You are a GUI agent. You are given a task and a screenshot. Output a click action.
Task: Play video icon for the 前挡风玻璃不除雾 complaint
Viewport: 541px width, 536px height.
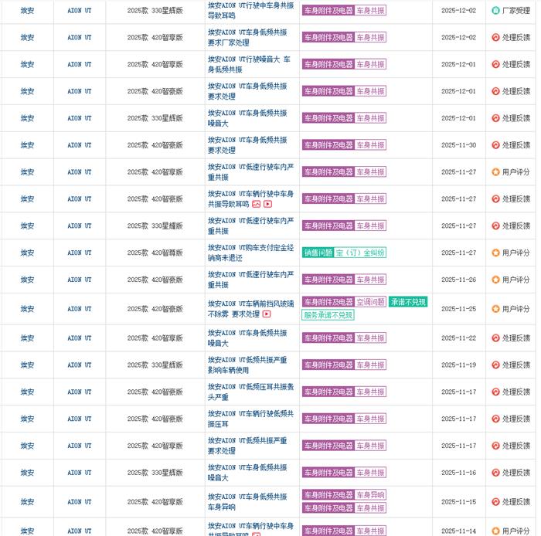pos(267,314)
